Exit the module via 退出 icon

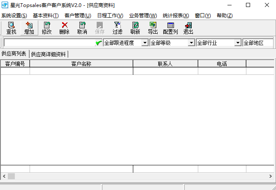[188, 28]
